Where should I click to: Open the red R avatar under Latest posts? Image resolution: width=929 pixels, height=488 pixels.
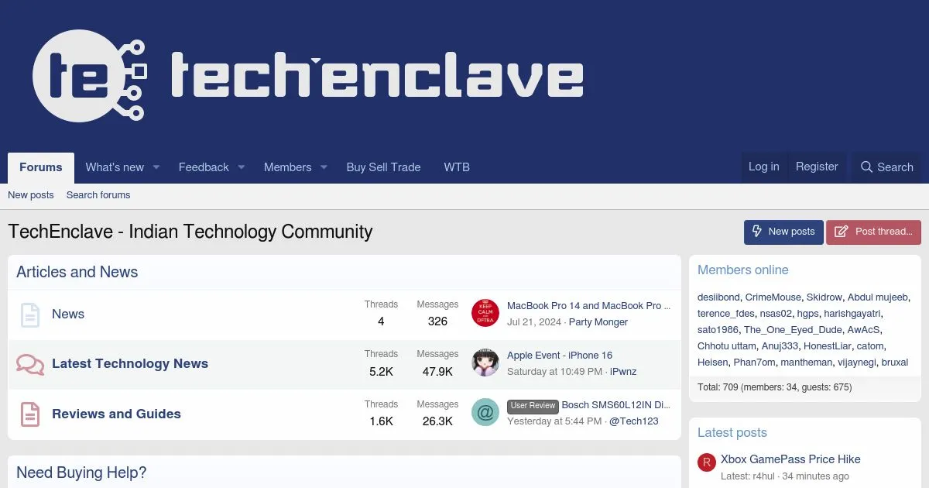[x=706, y=462]
